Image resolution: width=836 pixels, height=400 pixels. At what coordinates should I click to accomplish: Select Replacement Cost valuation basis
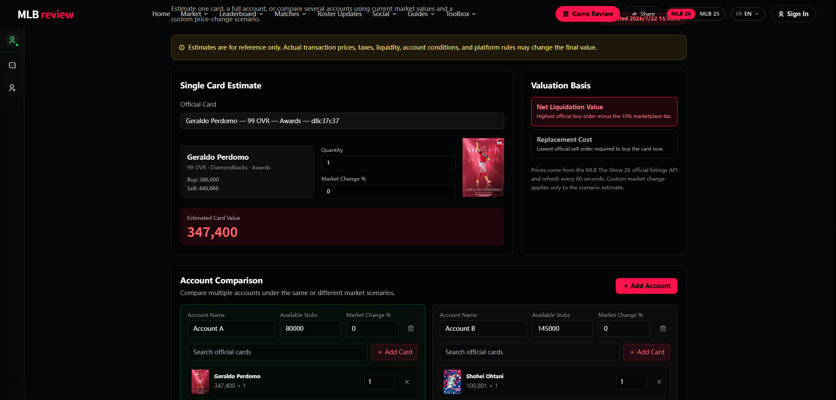(x=604, y=144)
